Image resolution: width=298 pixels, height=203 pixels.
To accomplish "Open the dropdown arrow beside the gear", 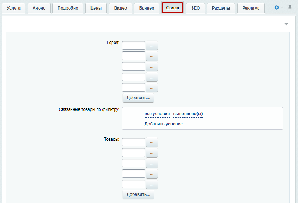I will pyautogui.click(x=282, y=8).
